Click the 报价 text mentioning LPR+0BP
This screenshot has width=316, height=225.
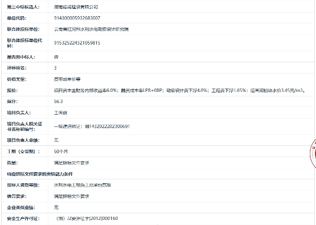(180, 90)
